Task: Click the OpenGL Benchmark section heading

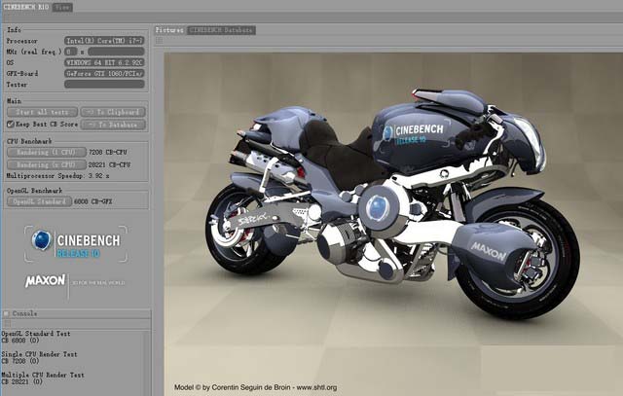Action: click(x=35, y=191)
